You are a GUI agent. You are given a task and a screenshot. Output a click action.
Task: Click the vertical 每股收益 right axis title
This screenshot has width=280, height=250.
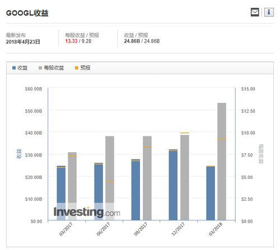261,154
